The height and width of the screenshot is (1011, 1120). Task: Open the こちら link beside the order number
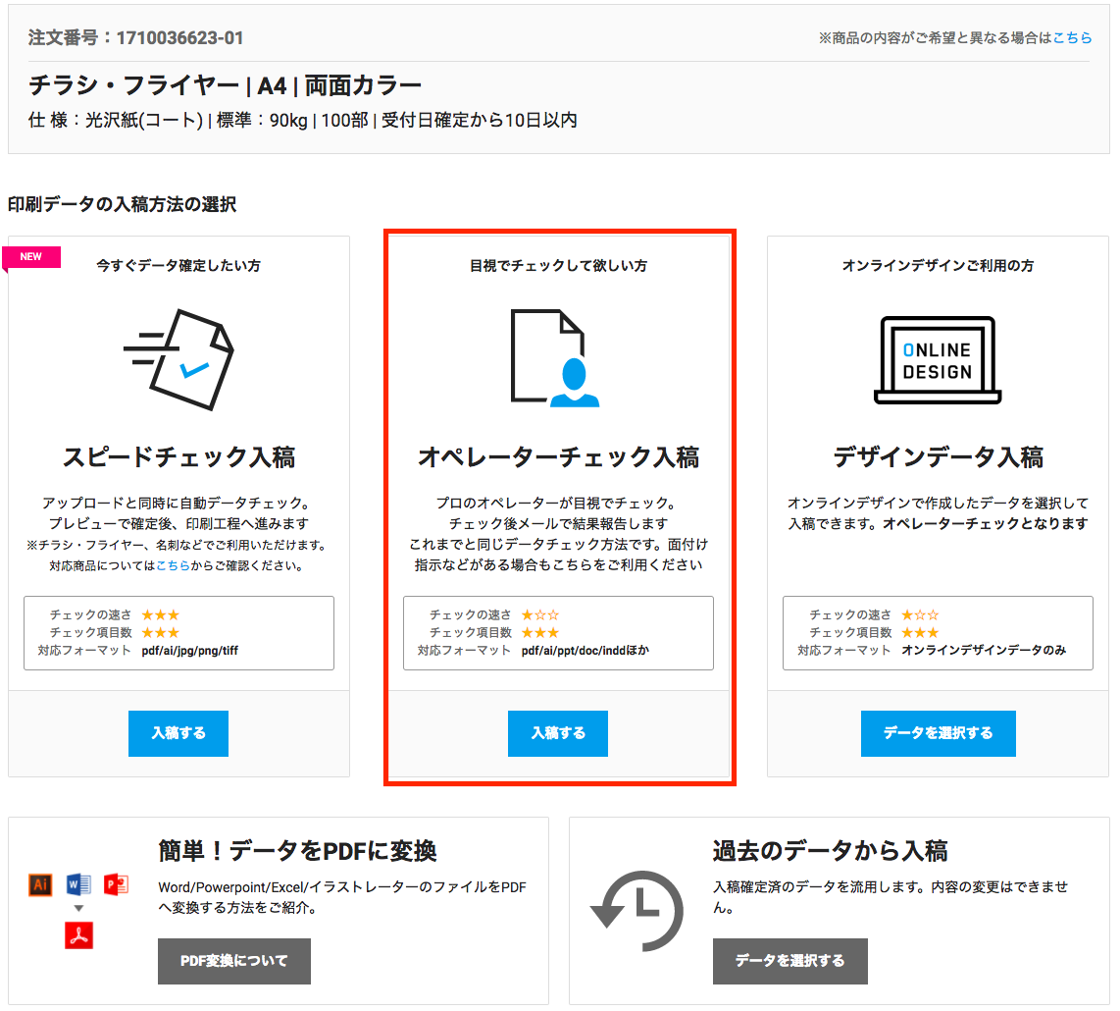[x=1072, y=38]
